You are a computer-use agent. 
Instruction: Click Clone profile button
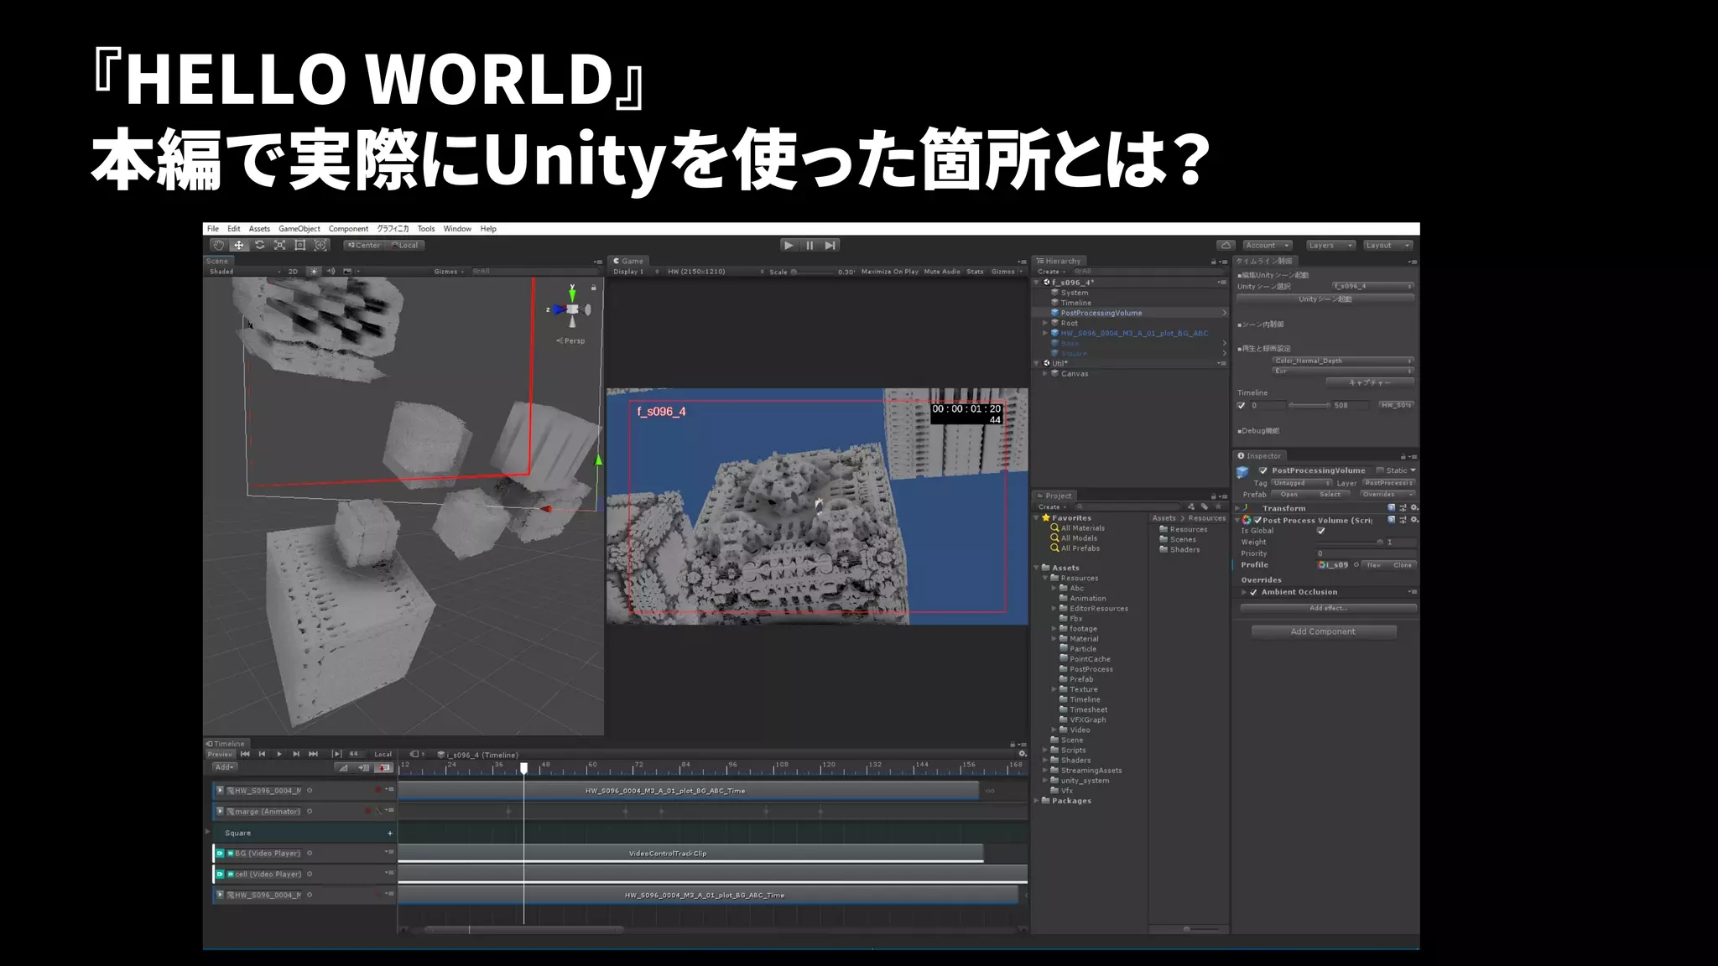pyautogui.click(x=1402, y=565)
